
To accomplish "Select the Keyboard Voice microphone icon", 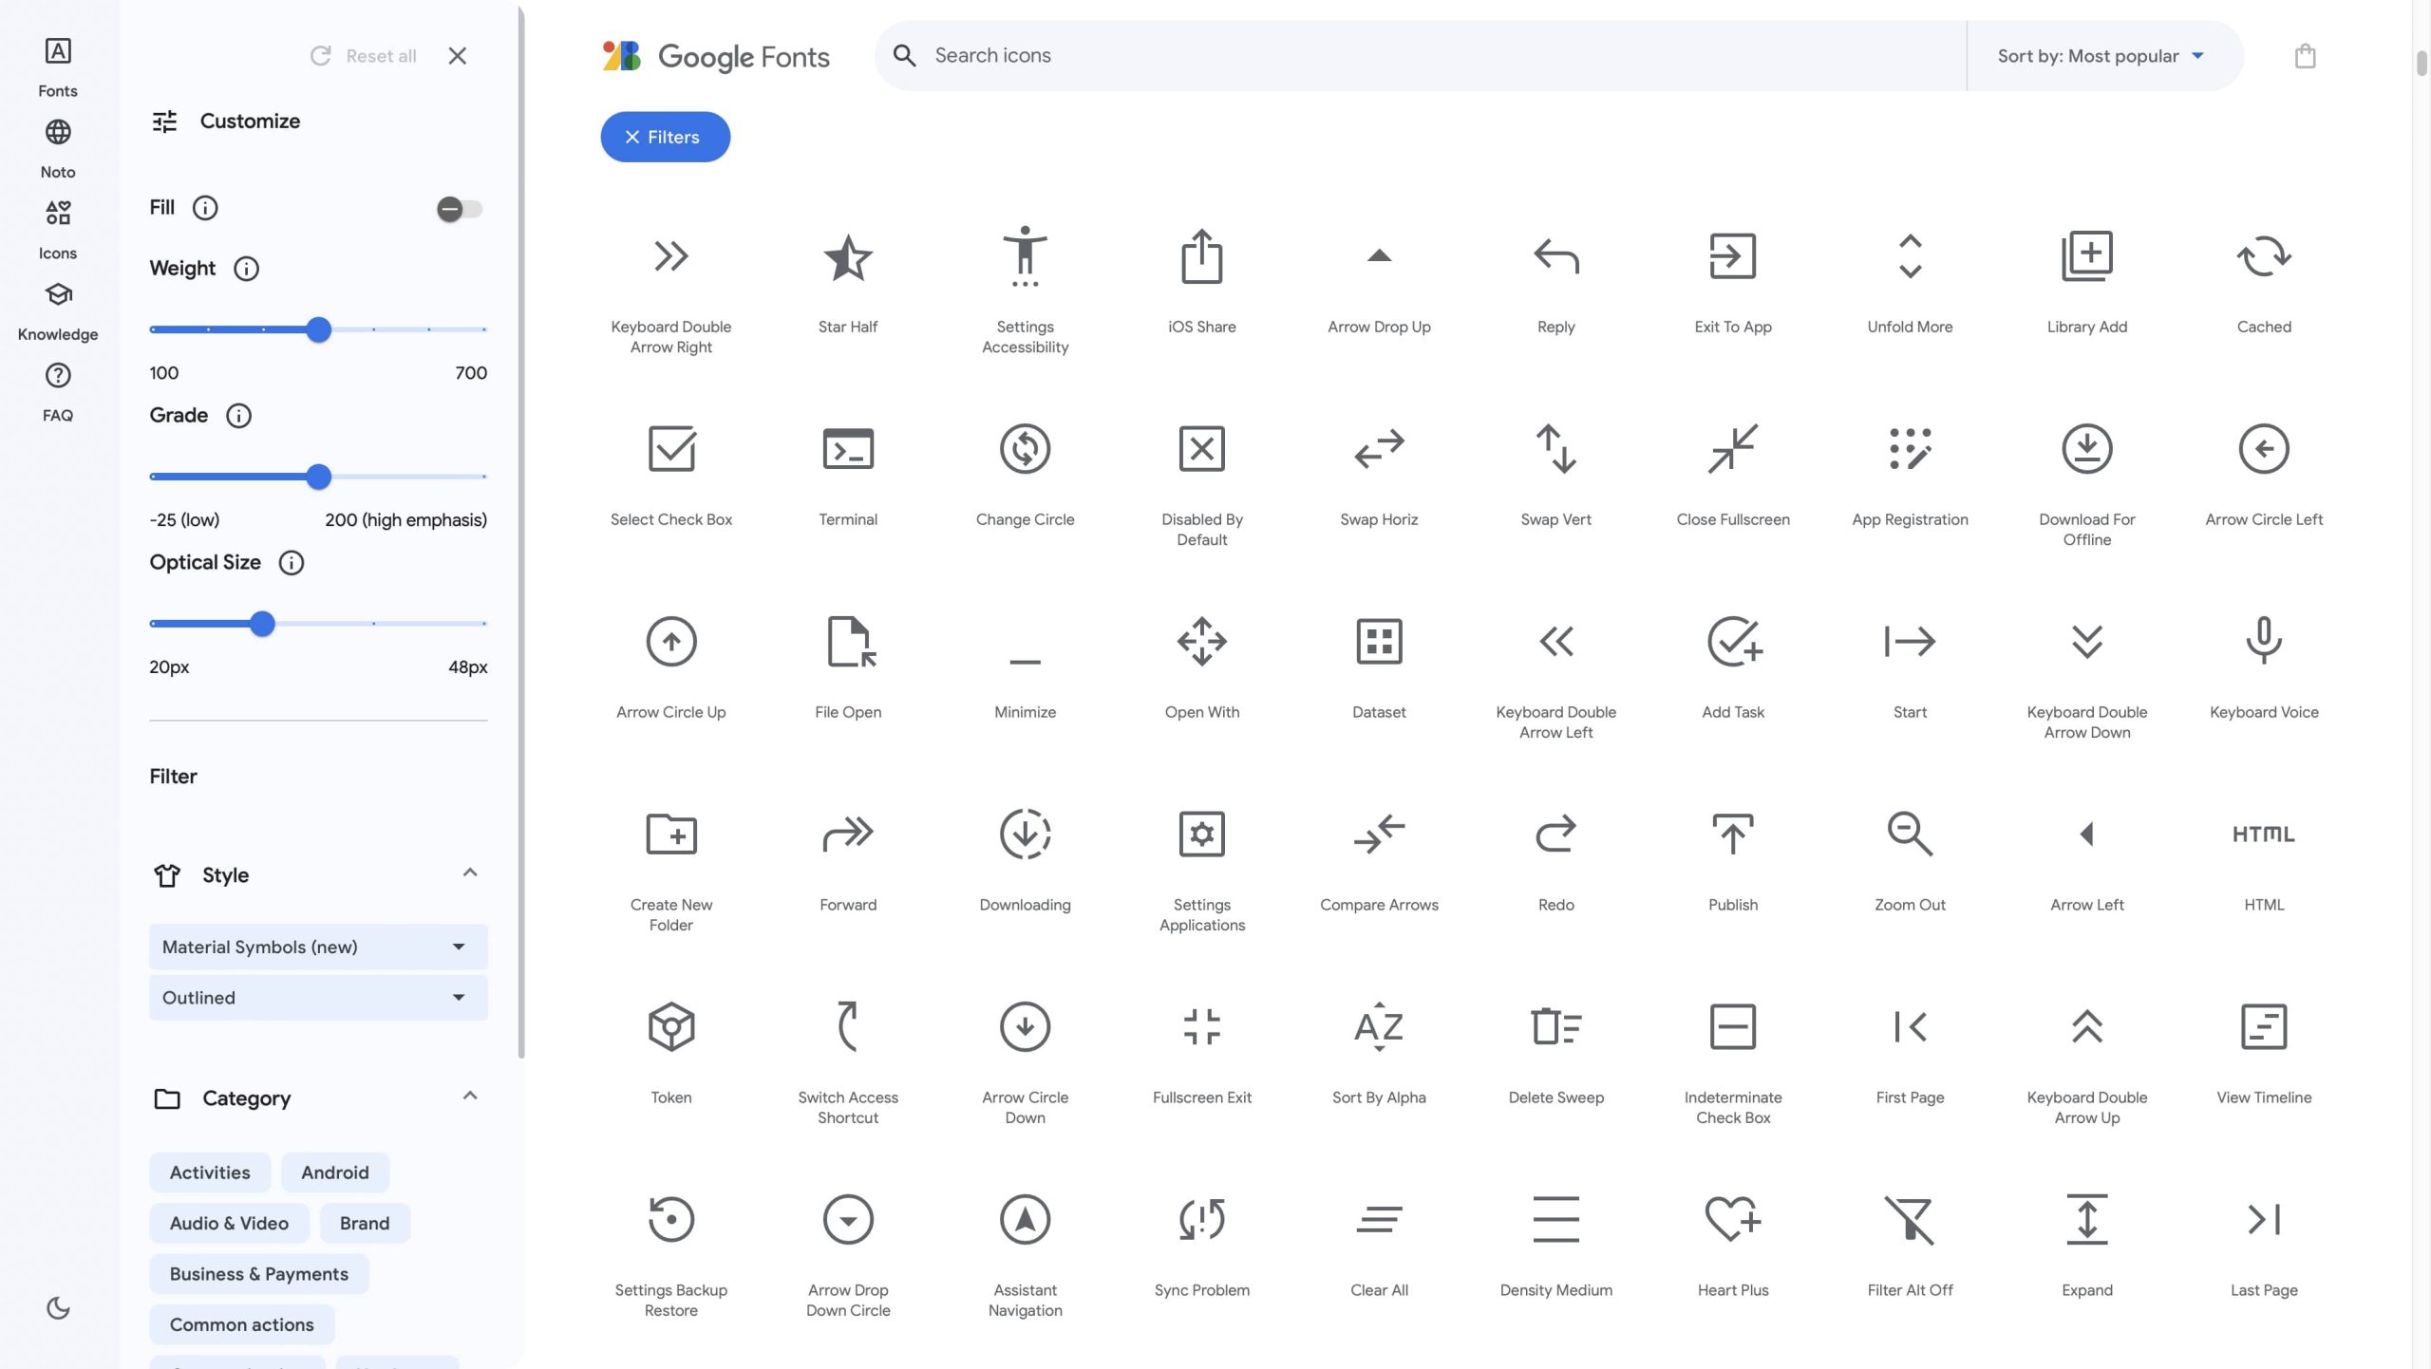I will 2263,642.
